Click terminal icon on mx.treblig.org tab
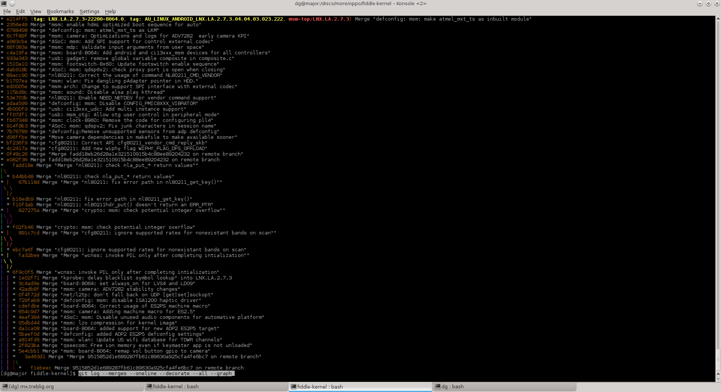Viewport: 721px width, 392px height. click(5, 386)
